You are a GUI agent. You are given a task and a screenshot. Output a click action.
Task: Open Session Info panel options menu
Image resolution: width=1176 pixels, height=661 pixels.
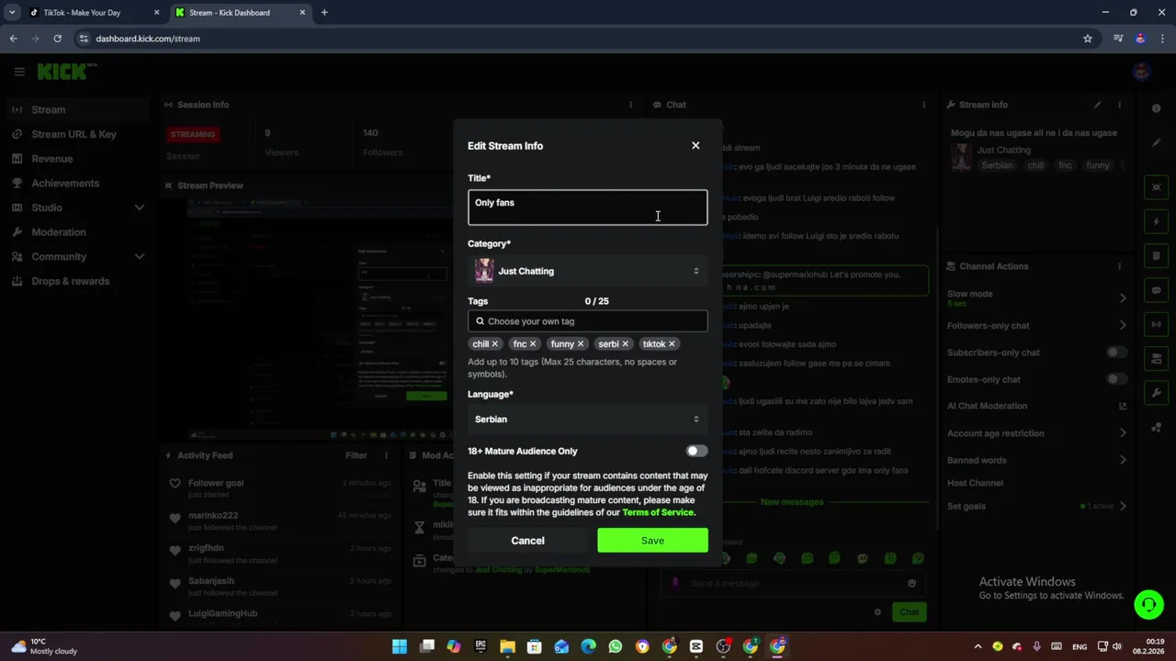click(x=630, y=105)
